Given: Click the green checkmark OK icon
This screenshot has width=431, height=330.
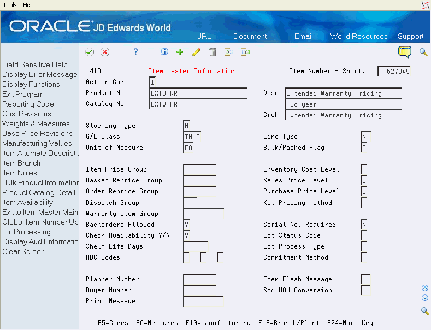Looking at the screenshot, I should (x=90, y=52).
